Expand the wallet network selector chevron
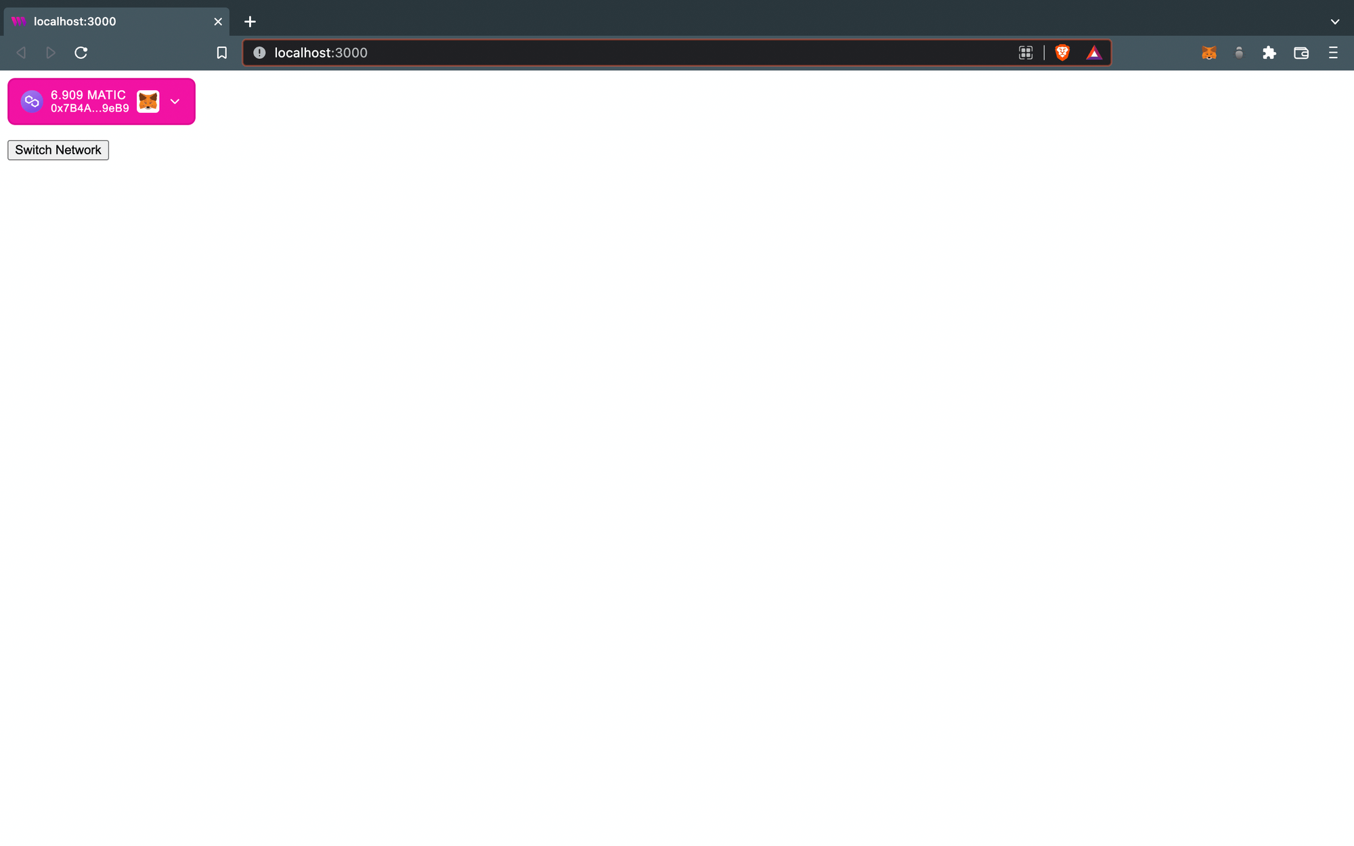This screenshot has height=846, width=1354. (175, 102)
